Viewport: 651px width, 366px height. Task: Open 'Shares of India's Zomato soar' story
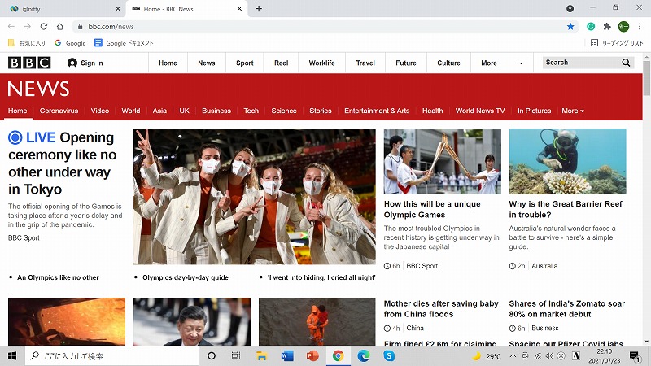point(566,309)
